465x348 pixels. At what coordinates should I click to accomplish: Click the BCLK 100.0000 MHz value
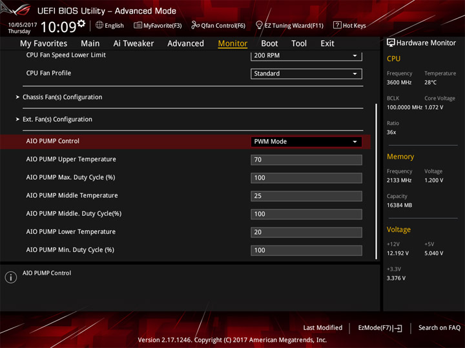[404, 108]
